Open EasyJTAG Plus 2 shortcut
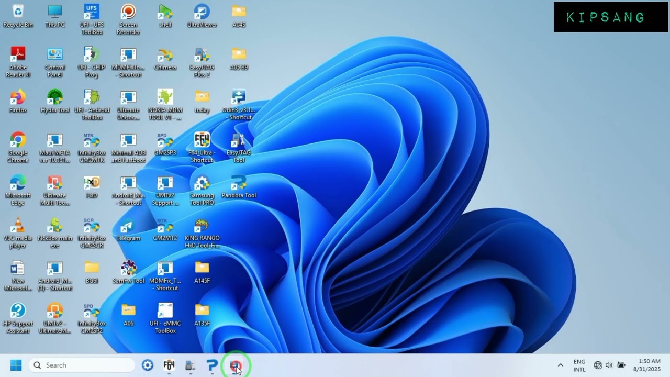The height and width of the screenshot is (377, 670). pyautogui.click(x=202, y=62)
